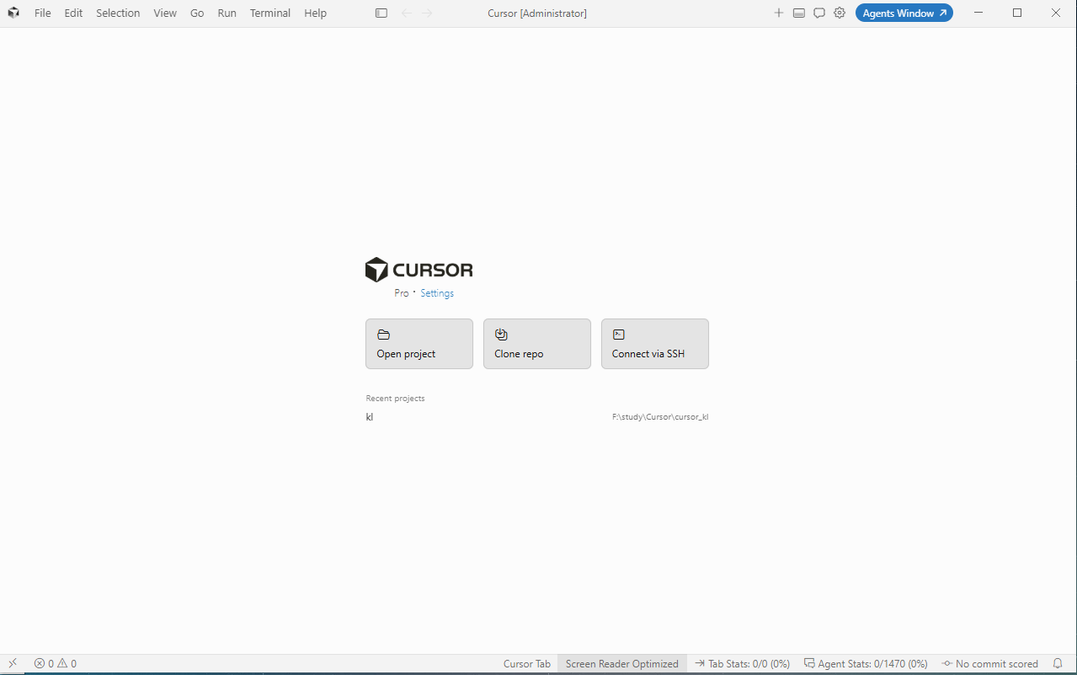The image size is (1077, 675).
Task: Open the chat bubble icon
Action: 819,13
